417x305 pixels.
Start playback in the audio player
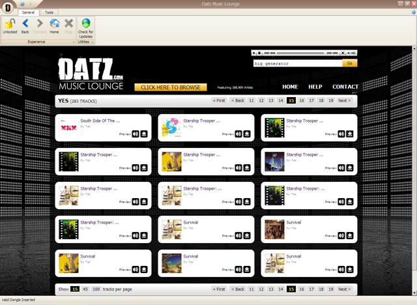[253, 53]
